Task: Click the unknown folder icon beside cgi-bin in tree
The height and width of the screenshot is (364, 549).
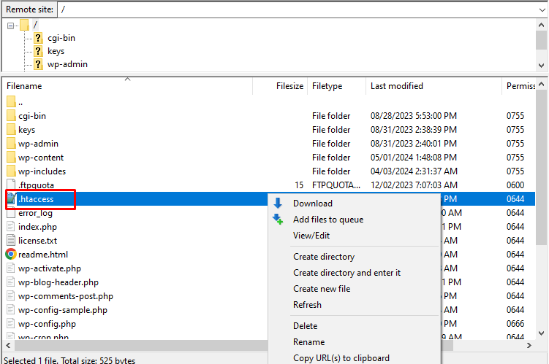Action: click(x=38, y=38)
